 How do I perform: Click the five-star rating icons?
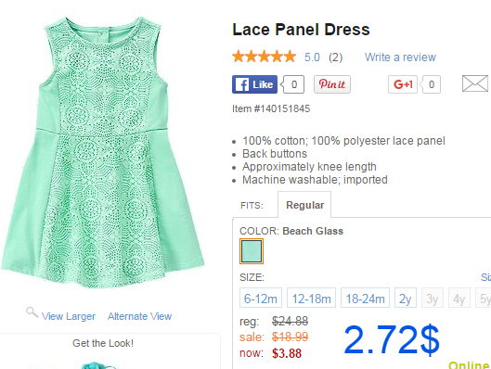264,57
